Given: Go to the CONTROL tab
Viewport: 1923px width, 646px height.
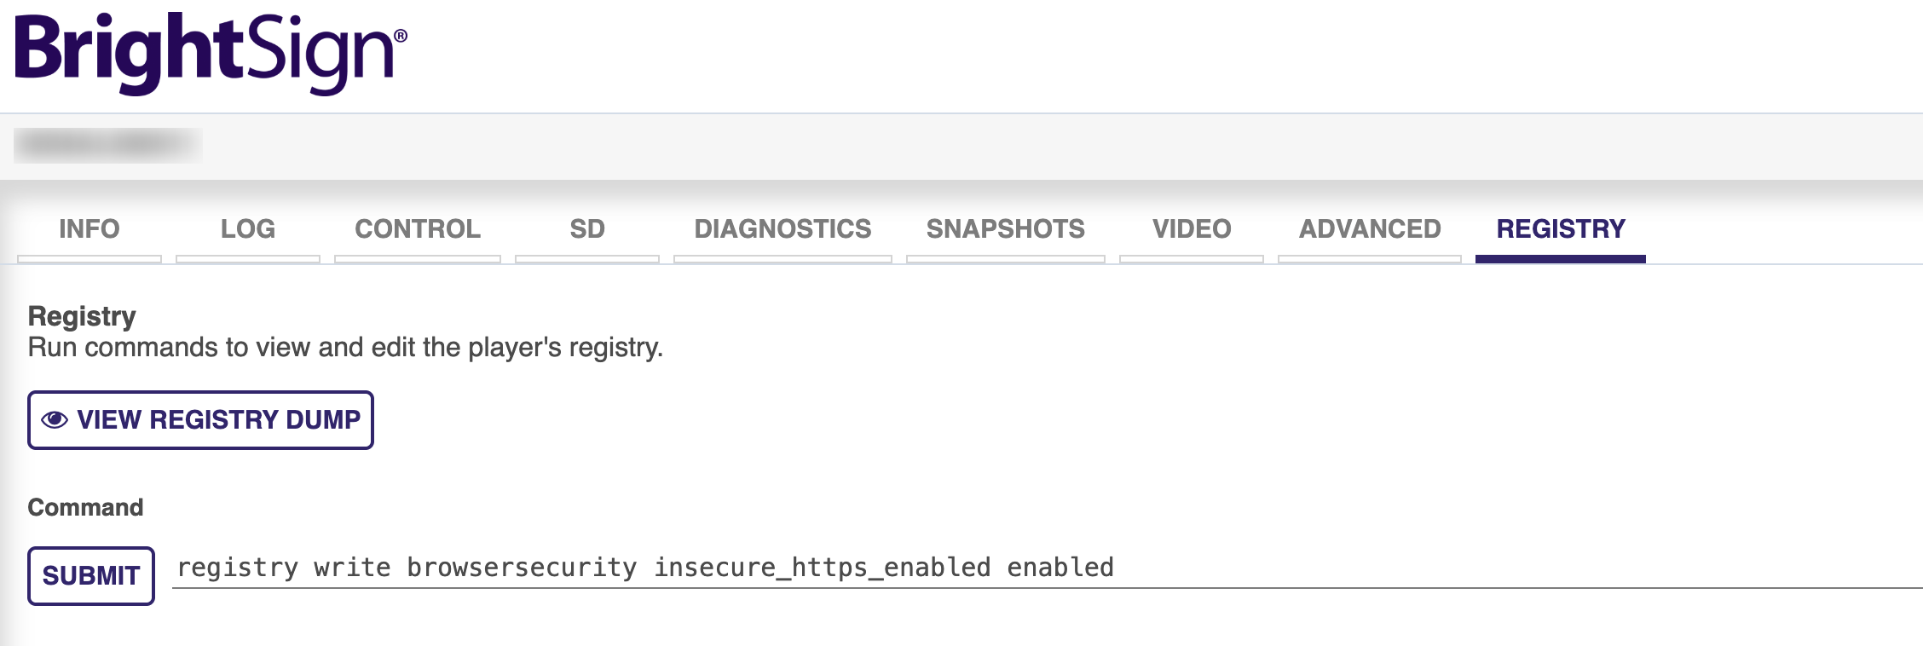Looking at the screenshot, I should coord(418,229).
